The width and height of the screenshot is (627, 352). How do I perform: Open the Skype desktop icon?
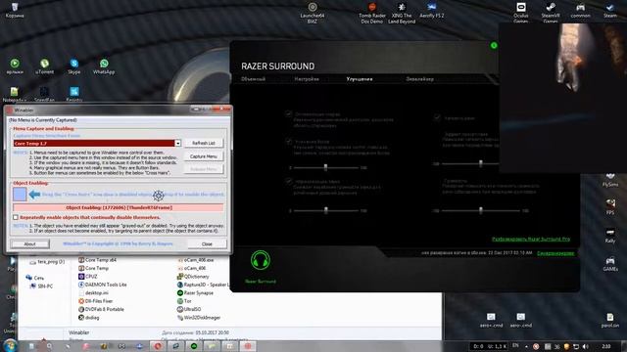pyautogui.click(x=74, y=66)
